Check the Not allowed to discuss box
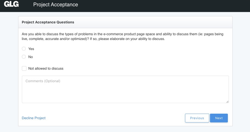The image size is (250, 132). pos(24,68)
